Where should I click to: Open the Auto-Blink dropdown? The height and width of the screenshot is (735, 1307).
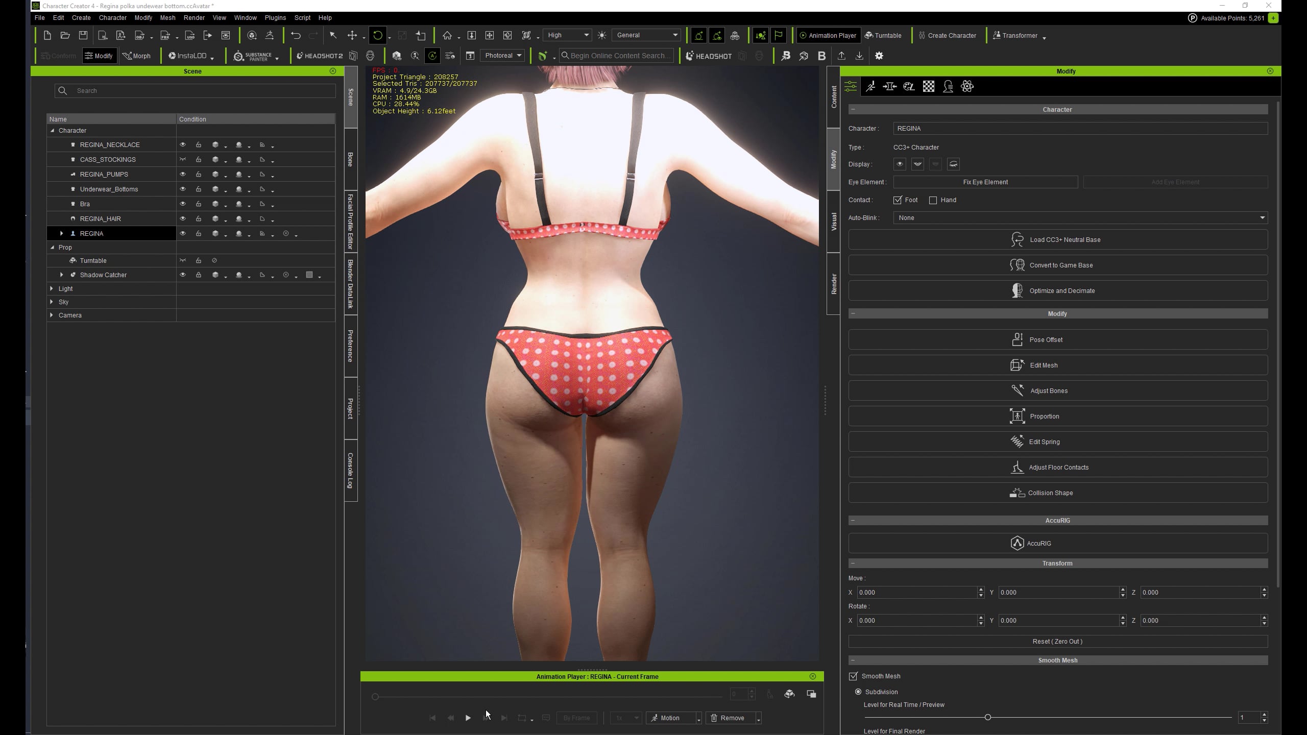tap(1080, 218)
